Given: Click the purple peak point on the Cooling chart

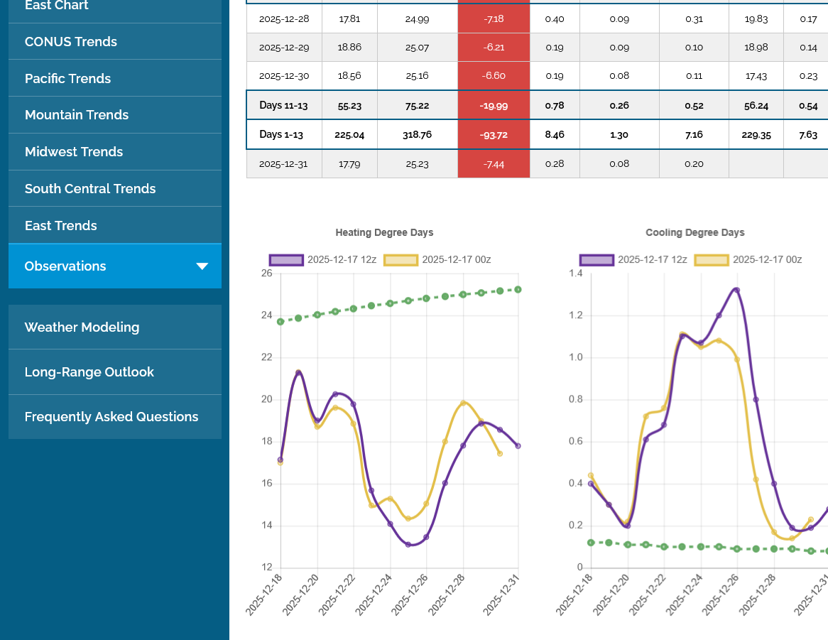Looking at the screenshot, I should (x=736, y=290).
